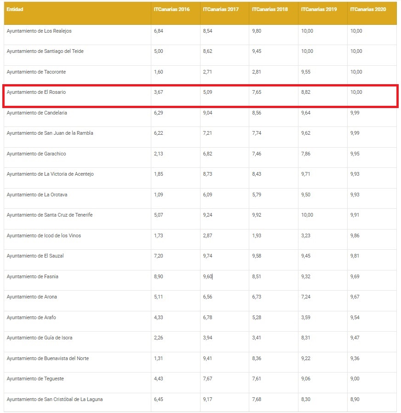401x413 pixels.
Task: Select the Ayuntamiento de Tacoronte entry
Action: coord(36,72)
